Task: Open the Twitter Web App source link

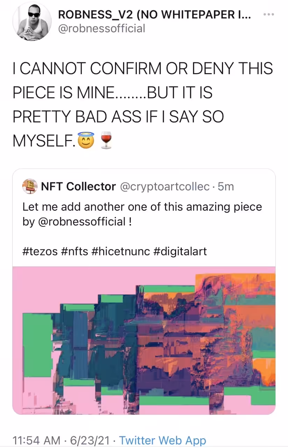Action: 163,440
